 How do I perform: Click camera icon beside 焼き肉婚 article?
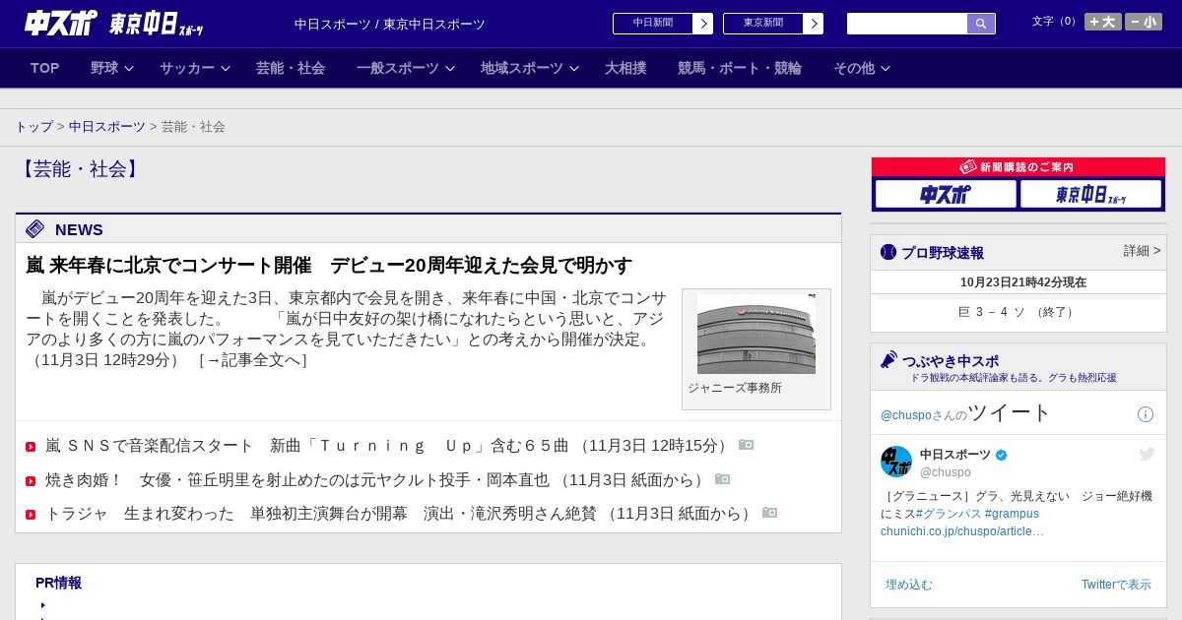click(722, 479)
